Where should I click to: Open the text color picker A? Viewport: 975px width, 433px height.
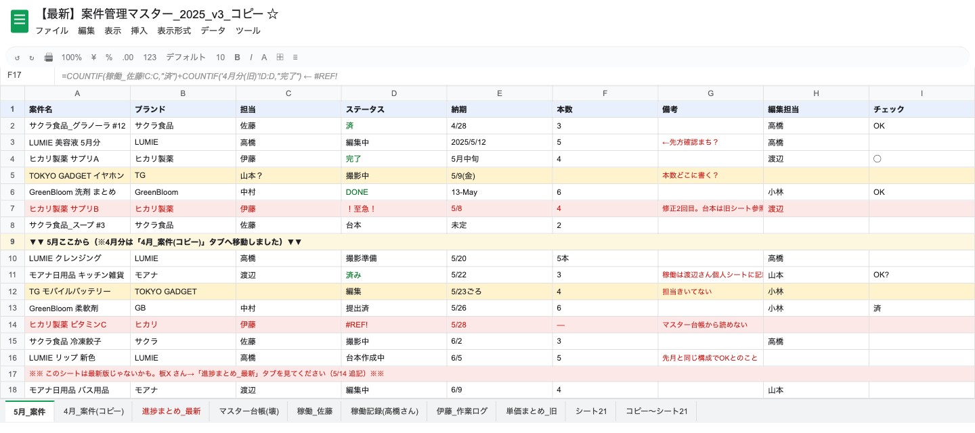264,58
